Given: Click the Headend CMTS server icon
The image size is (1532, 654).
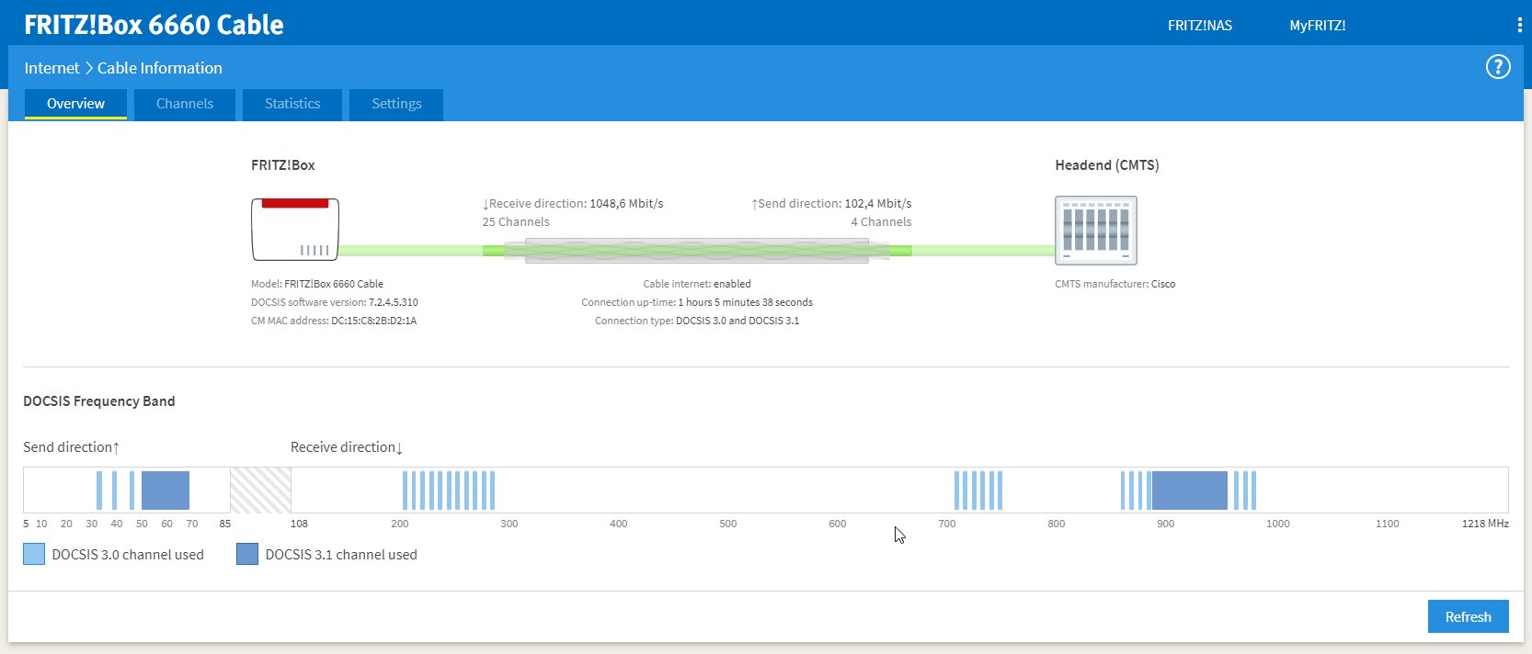Looking at the screenshot, I should tap(1095, 231).
